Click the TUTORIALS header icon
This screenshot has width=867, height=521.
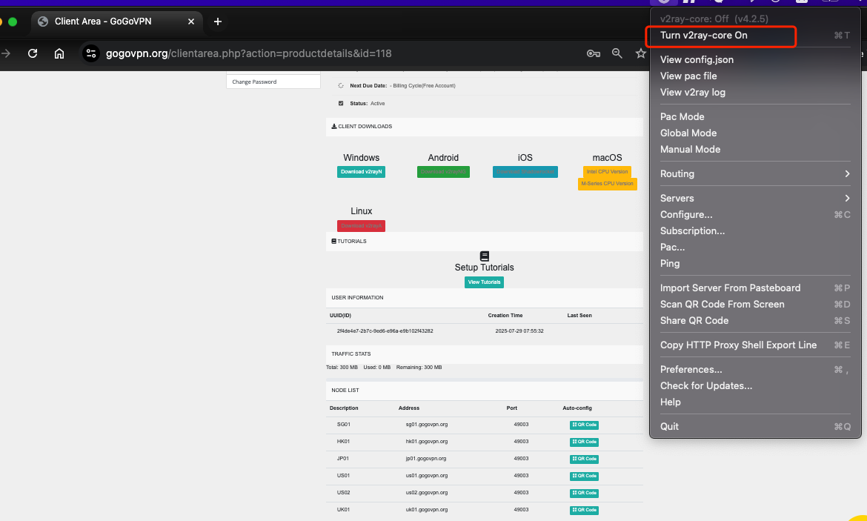tap(334, 241)
